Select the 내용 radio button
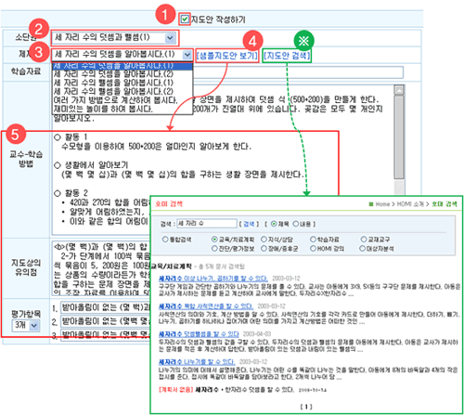 tap(296, 224)
